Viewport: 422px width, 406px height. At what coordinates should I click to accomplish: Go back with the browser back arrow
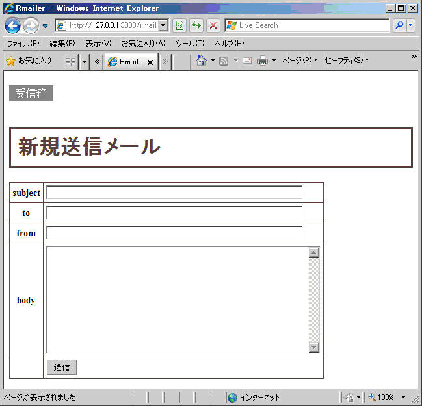(12, 25)
